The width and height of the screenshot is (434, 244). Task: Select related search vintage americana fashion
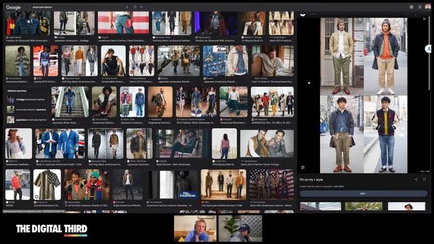point(26,100)
